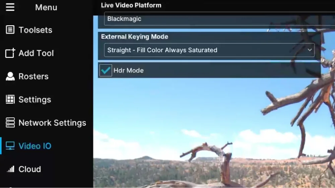Click the Hdr Mode text label

point(129,71)
